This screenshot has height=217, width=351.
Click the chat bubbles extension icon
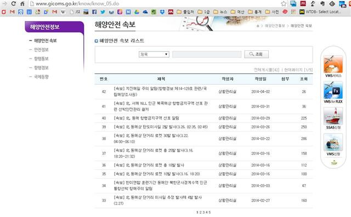point(293,4)
